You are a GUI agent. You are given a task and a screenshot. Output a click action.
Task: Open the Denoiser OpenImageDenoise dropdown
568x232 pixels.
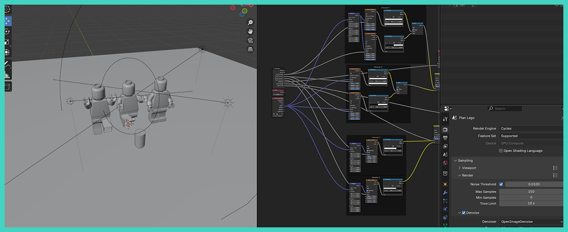(x=531, y=222)
